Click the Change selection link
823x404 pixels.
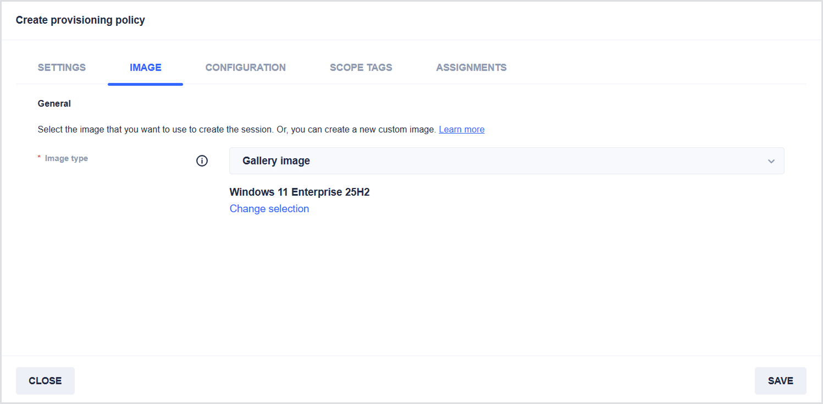[269, 209]
